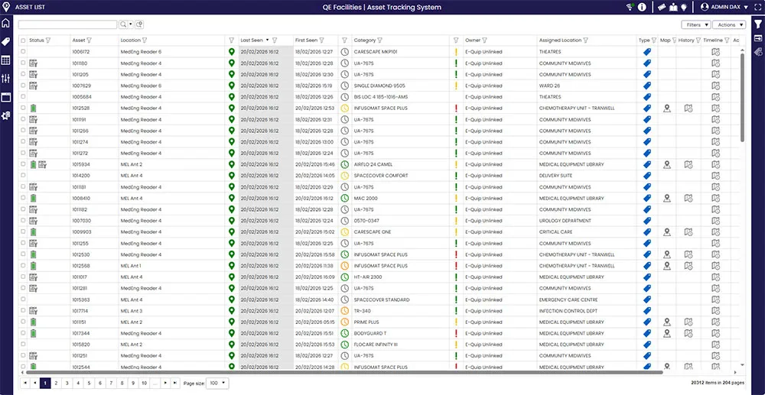This screenshot has width=765, height=395.
Task: Open the grid table view sidebar icon
Action: tap(6, 60)
